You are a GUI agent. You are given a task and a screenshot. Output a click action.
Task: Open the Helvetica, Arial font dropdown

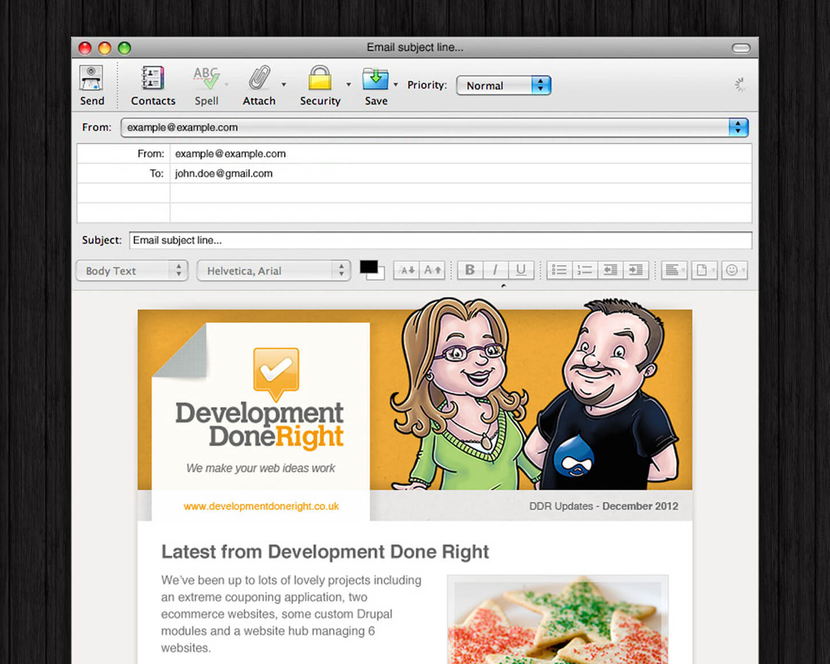point(274,271)
